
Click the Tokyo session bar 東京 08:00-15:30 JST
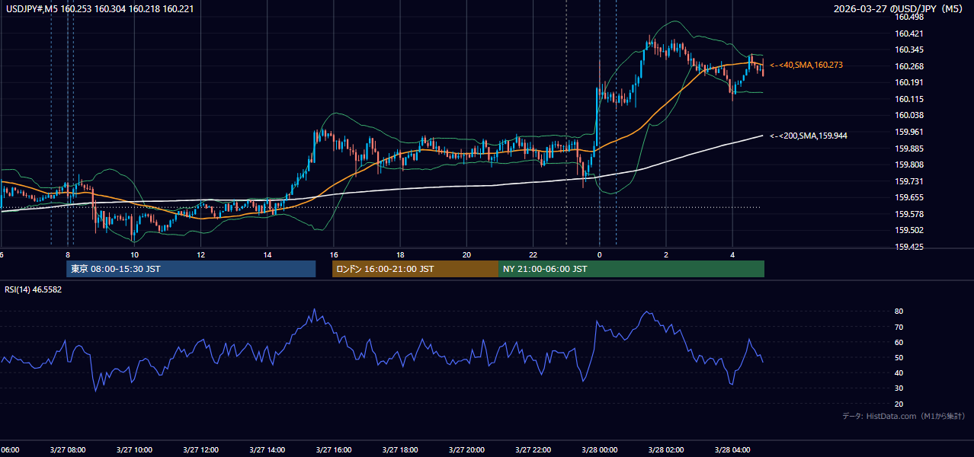191,269
